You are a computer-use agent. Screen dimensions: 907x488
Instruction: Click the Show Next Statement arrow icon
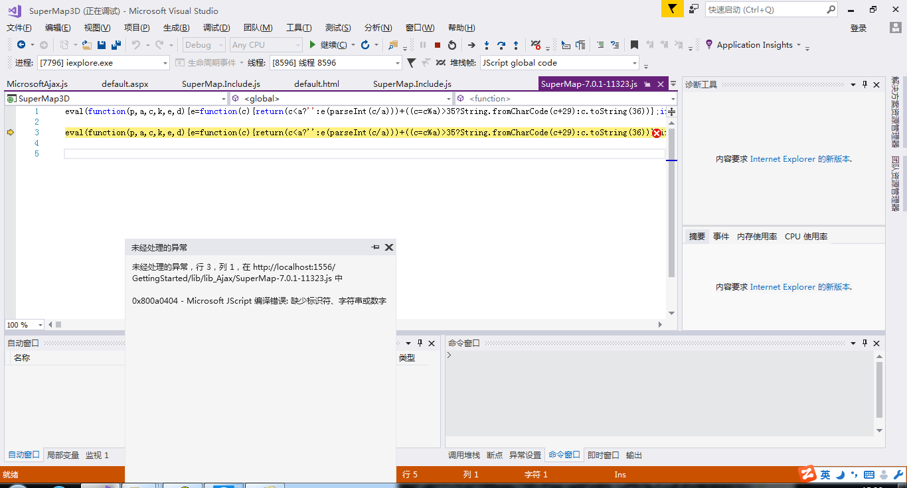point(471,45)
